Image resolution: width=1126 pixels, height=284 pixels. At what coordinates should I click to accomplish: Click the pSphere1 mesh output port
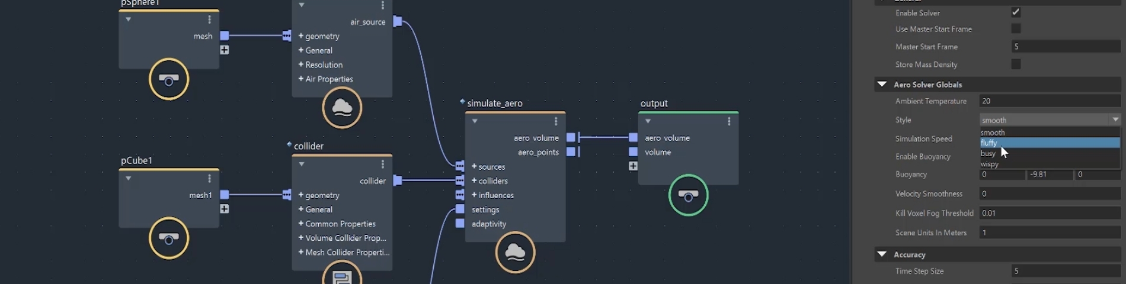click(225, 36)
